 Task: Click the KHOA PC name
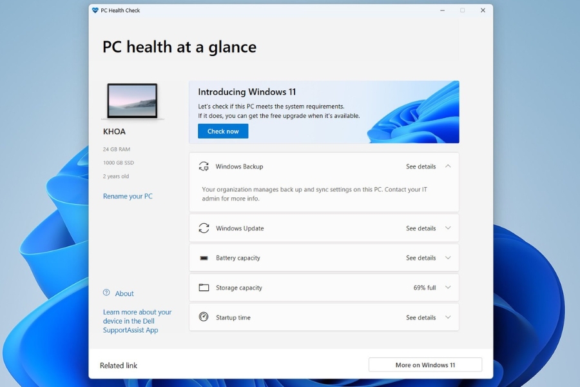click(114, 132)
